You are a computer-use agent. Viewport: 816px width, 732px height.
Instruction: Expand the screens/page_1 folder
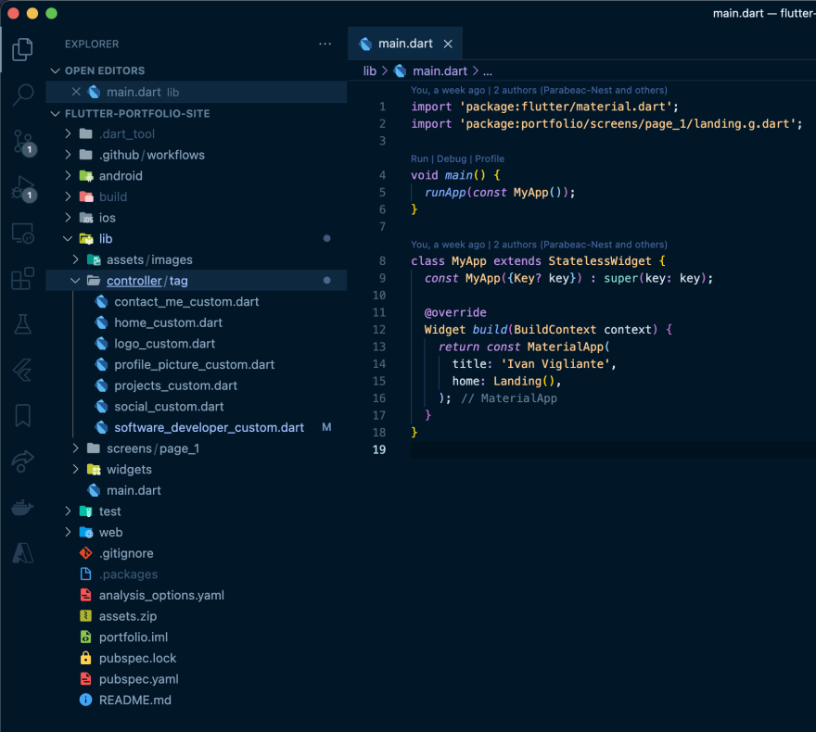pyautogui.click(x=75, y=448)
